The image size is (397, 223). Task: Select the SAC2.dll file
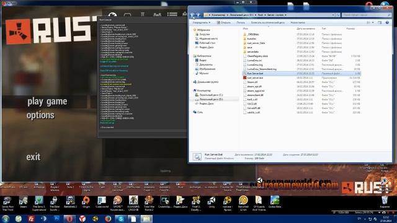point(252,103)
